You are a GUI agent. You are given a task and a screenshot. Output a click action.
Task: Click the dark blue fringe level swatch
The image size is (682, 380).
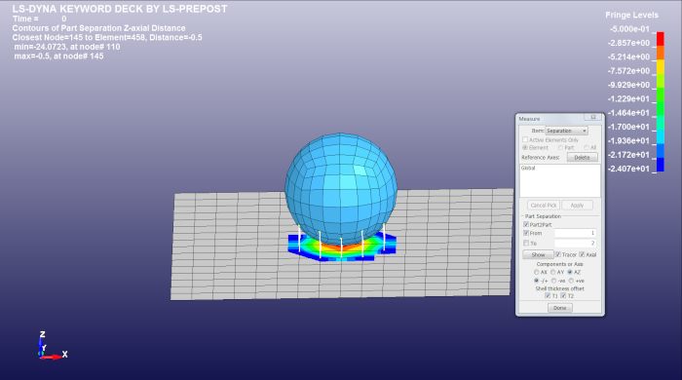pyautogui.click(x=660, y=165)
